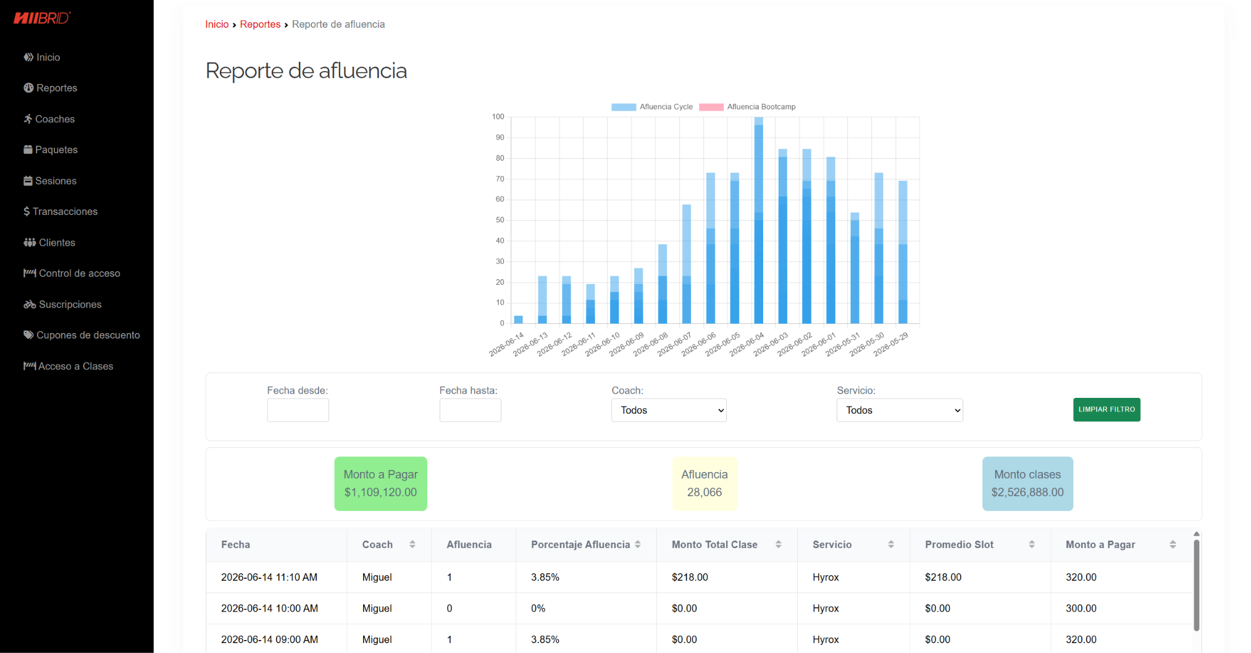Open Cupones de descuento
The image size is (1251, 653).
point(82,335)
